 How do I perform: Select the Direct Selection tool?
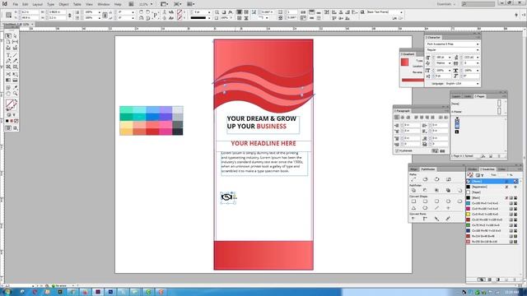[x=15, y=35]
